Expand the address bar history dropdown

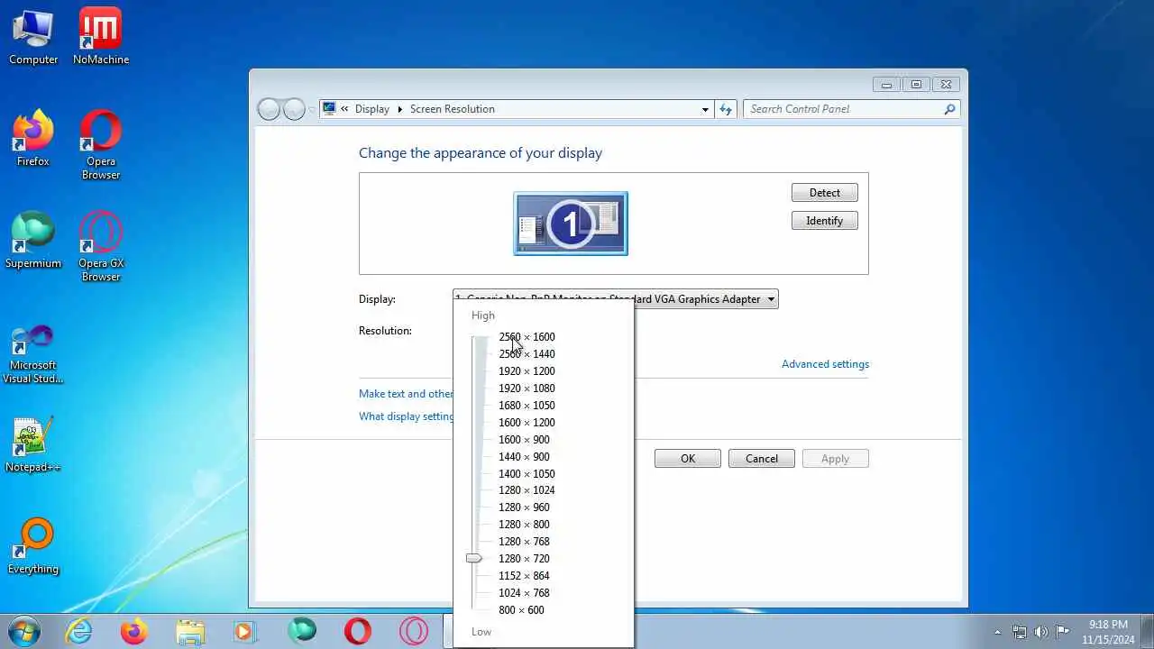(x=705, y=109)
